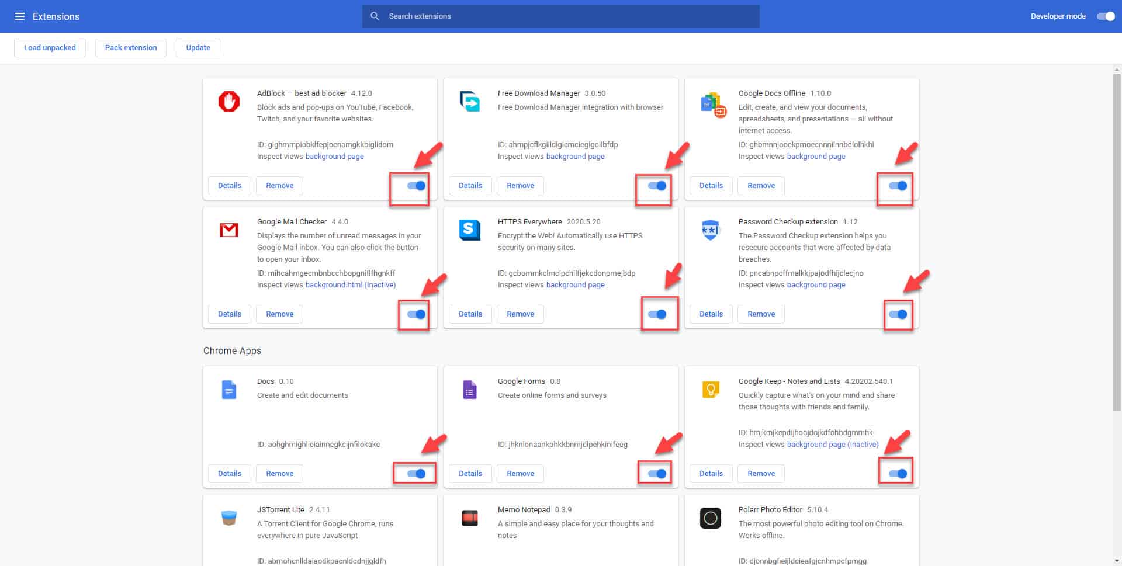Click the Extensions page title
The image size is (1122, 566).
tap(56, 16)
